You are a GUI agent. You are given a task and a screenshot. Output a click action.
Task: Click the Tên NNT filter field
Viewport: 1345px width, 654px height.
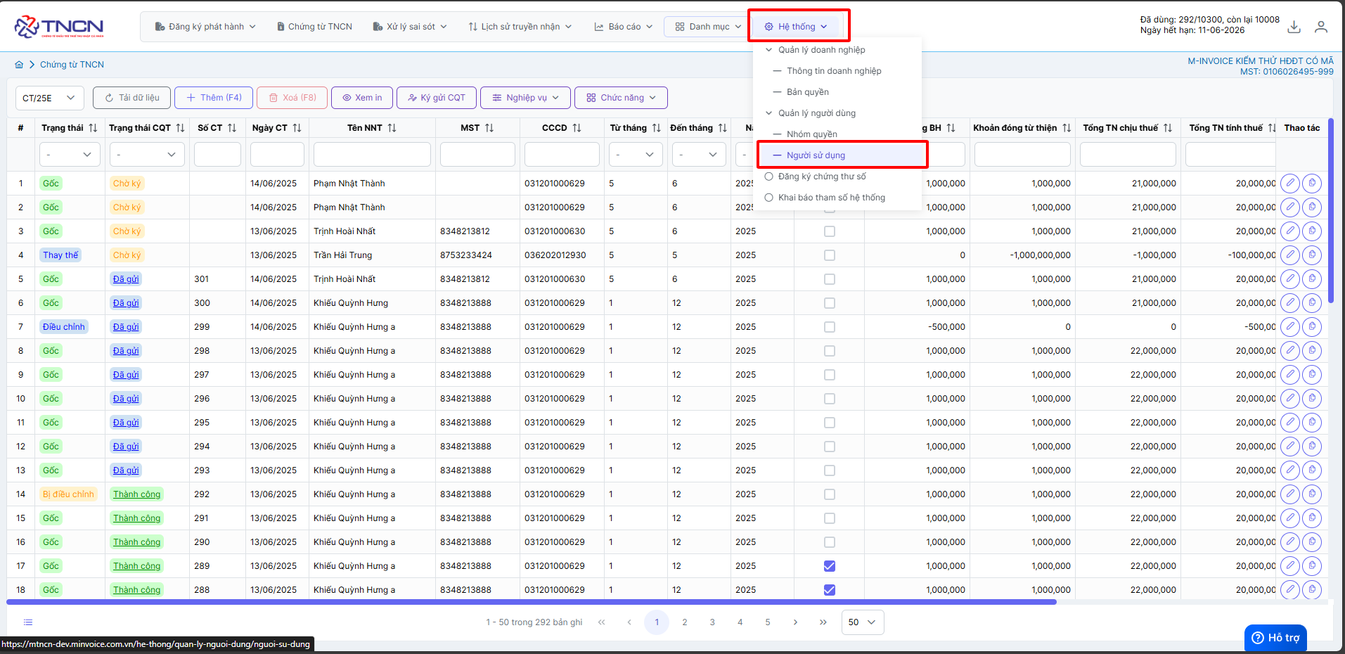tap(372, 155)
